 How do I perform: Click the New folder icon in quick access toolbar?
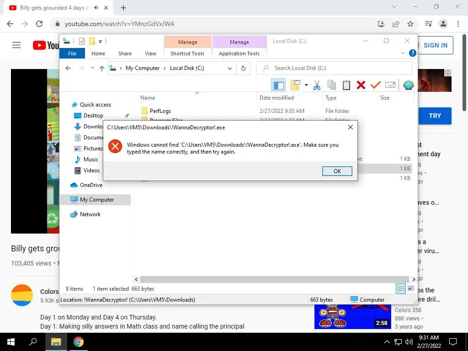click(x=92, y=41)
